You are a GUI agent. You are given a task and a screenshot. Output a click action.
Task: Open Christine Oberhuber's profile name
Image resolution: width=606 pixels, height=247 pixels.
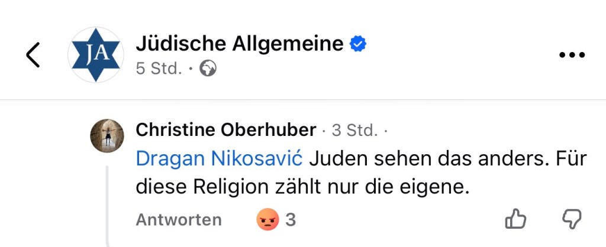[x=226, y=130]
